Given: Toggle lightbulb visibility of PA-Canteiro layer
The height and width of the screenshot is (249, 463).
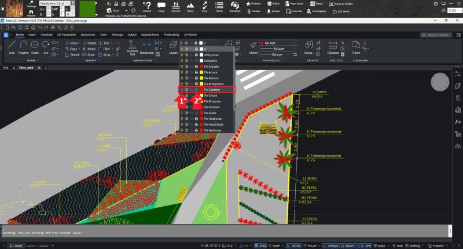Looking at the screenshot, I should [181, 90].
